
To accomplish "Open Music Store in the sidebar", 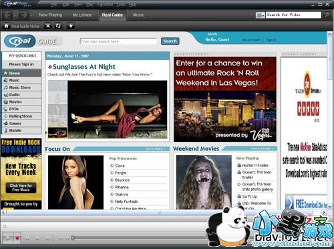I will point(21,87).
